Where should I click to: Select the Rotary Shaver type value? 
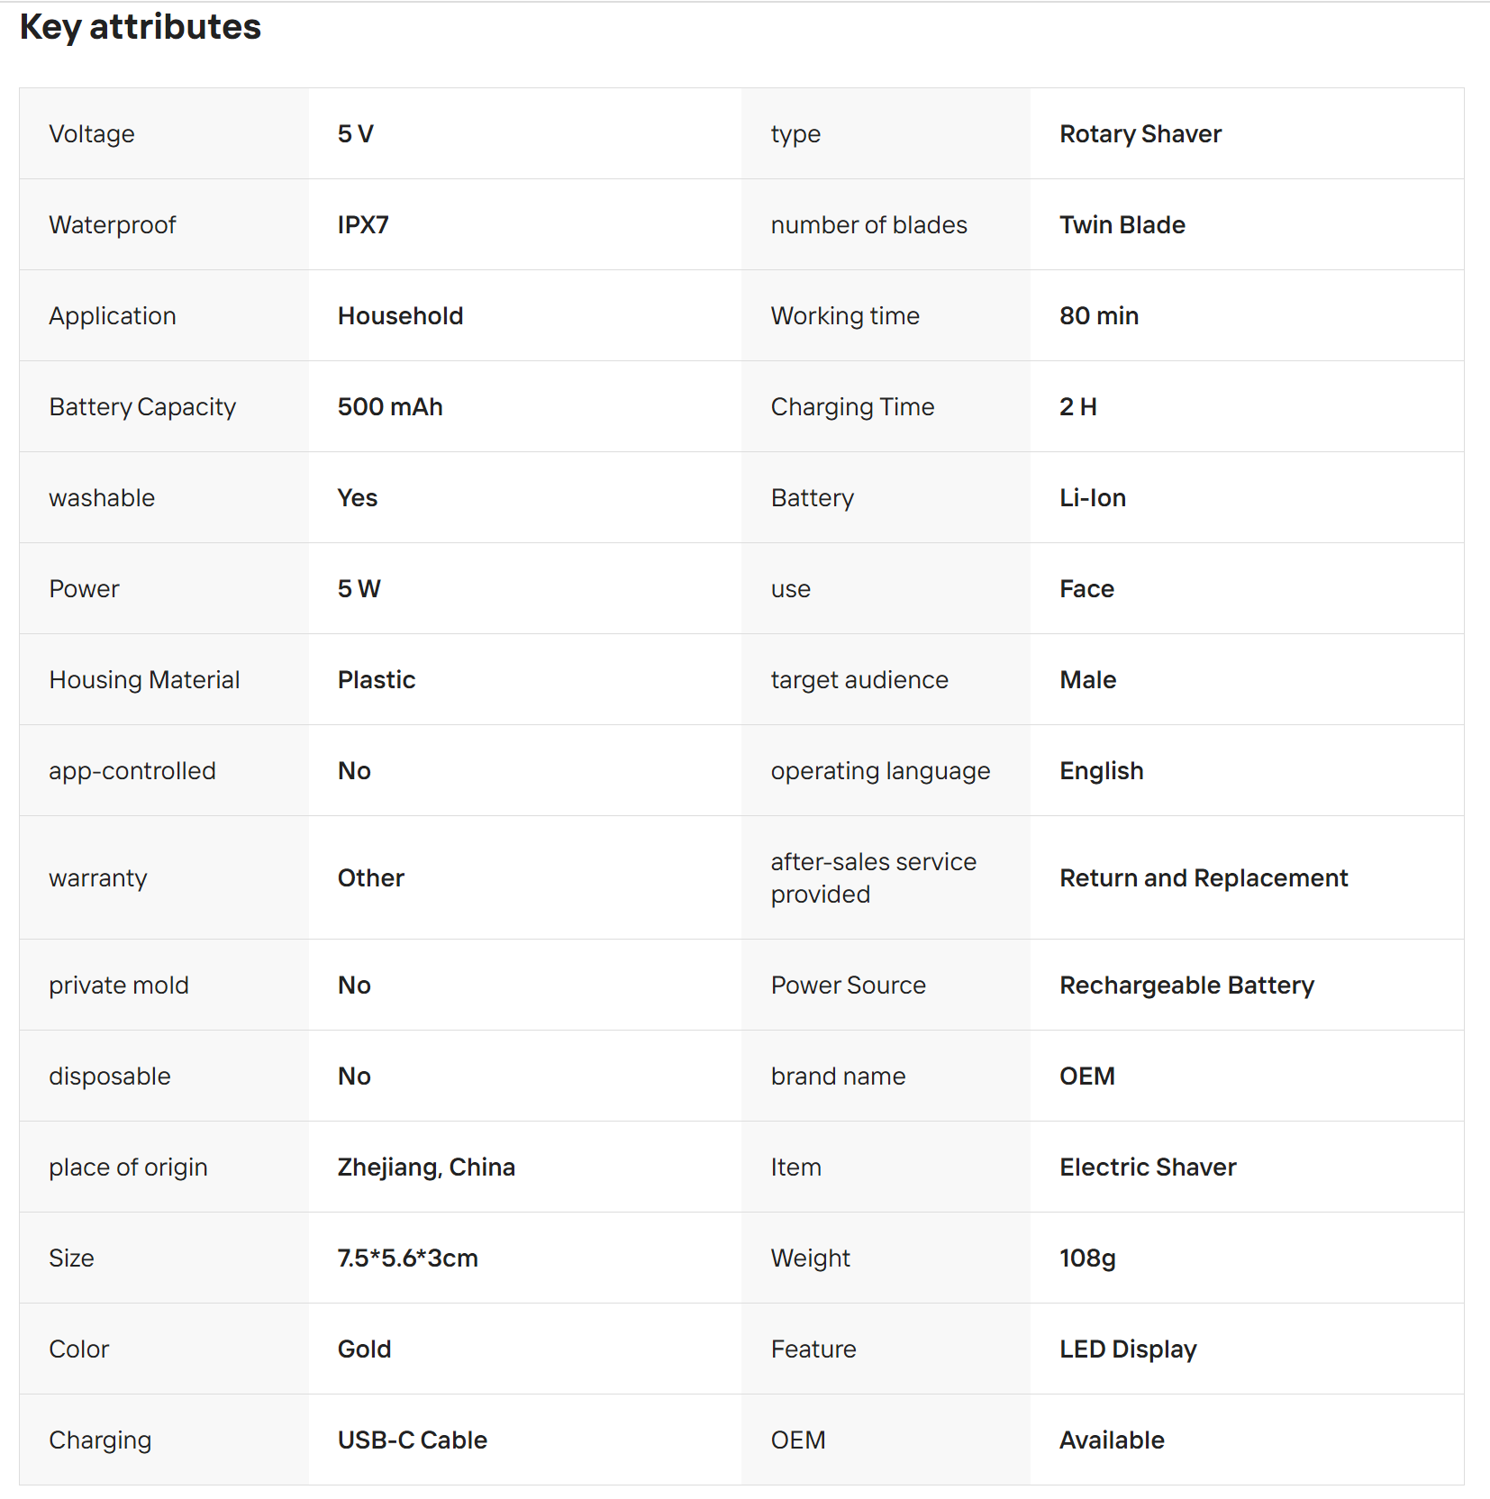[1140, 134]
